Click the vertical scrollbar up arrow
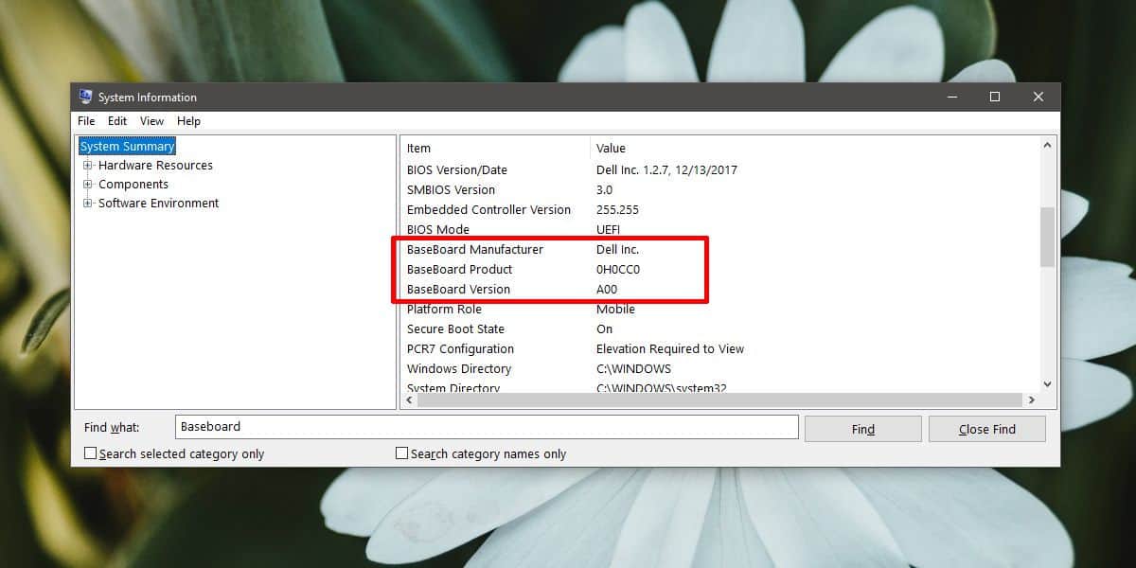This screenshot has width=1136, height=568. [1047, 146]
